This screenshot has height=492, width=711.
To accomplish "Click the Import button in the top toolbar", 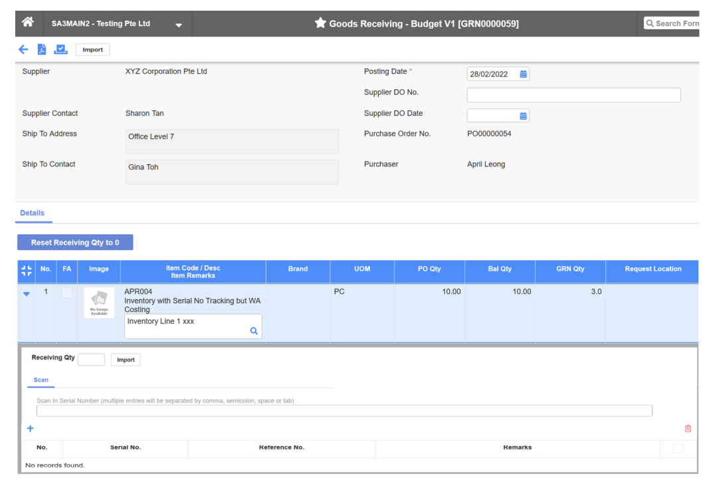I will point(92,49).
